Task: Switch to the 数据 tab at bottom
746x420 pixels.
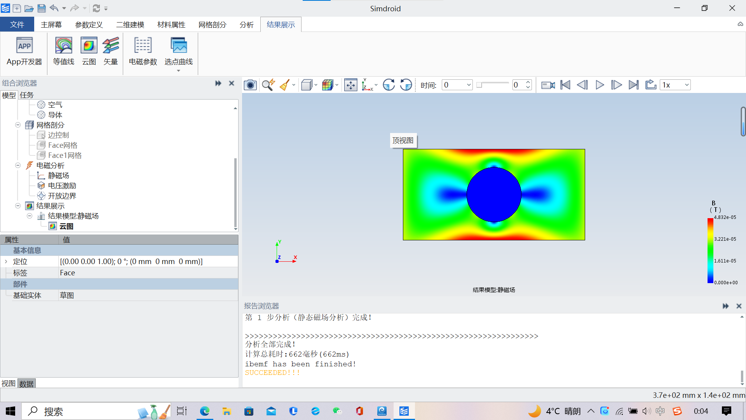Action: pos(26,383)
